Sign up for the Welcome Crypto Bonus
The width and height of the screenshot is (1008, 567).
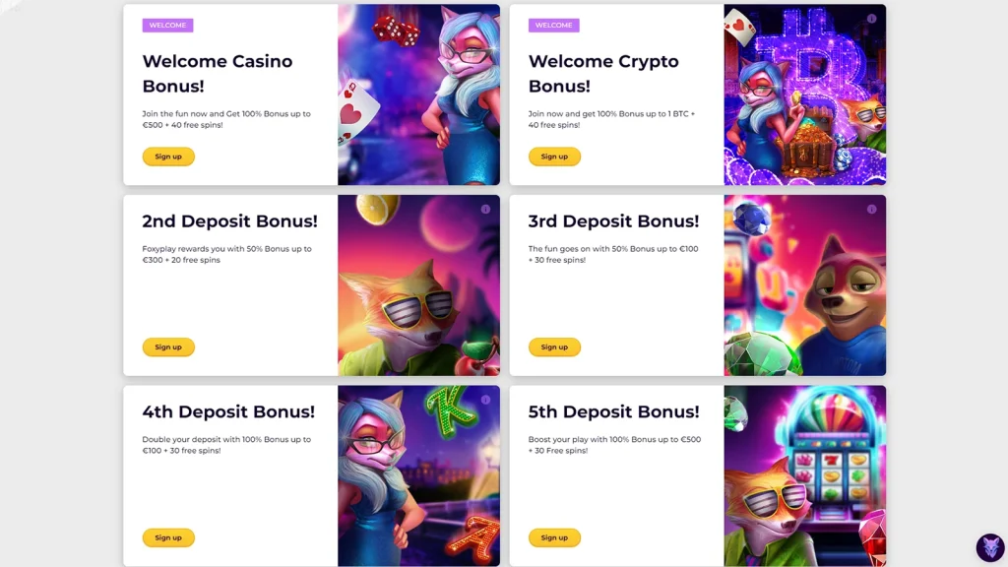(x=554, y=157)
